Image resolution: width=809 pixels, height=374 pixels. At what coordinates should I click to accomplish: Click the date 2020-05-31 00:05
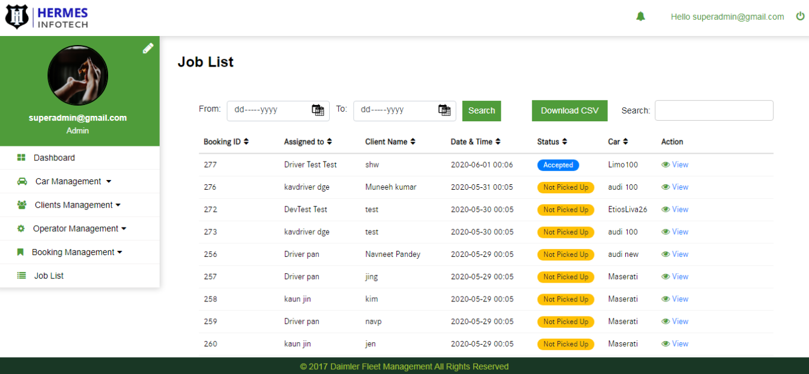pos(482,187)
